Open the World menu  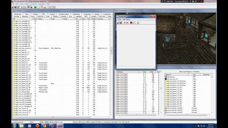pyautogui.click(x=27, y=4)
